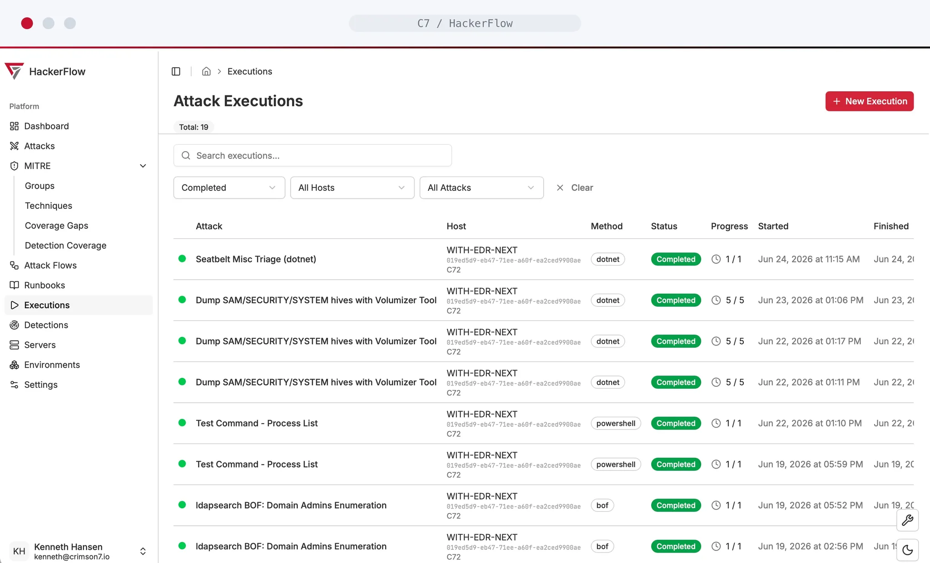Click the Detections radar icon
930x563 pixels.
click(15, 325)
